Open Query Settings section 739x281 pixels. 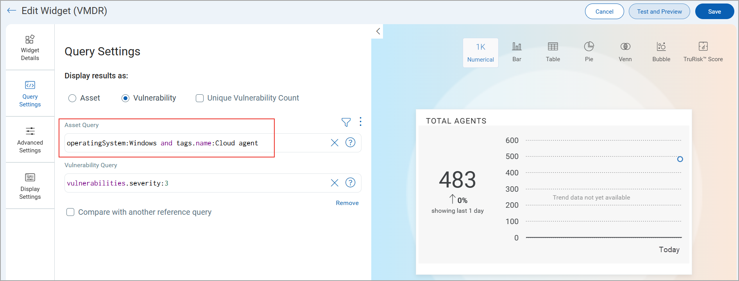(x=30, y=94)
